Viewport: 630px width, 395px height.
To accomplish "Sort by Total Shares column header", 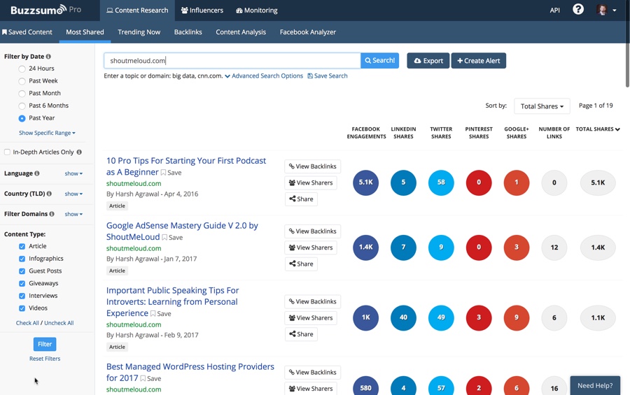I will pyautogui.click(x=598, y=129).
